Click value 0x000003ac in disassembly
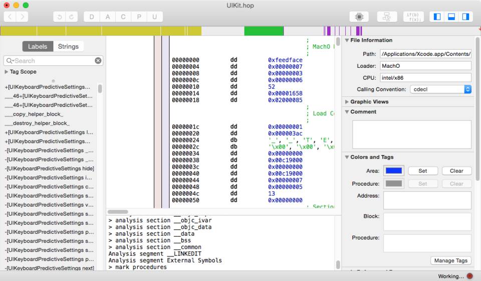The height and width of the screenshot is (281, 481). point(285,133)
